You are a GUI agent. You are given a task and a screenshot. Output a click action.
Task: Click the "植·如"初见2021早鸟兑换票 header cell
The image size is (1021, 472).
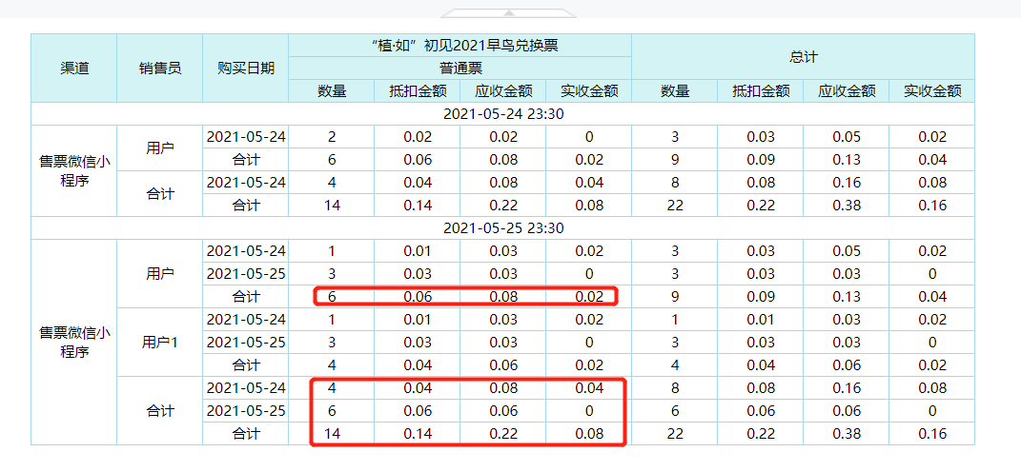[459, 46]
